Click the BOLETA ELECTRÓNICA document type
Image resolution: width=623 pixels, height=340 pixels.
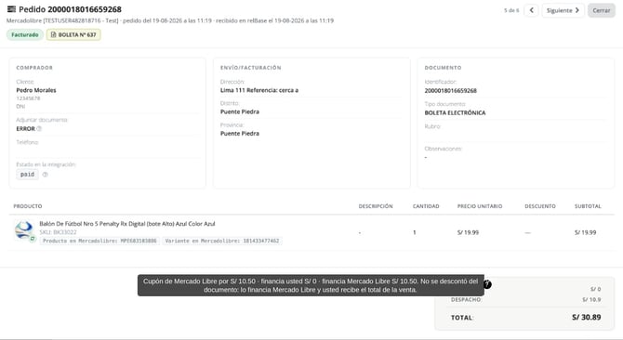pyautogui.click(x=455, y=113)
